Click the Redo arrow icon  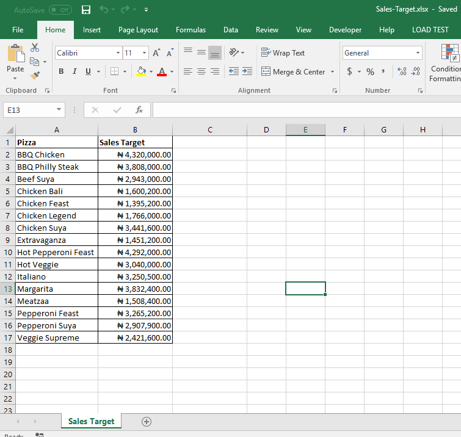(x=125, y=9)
